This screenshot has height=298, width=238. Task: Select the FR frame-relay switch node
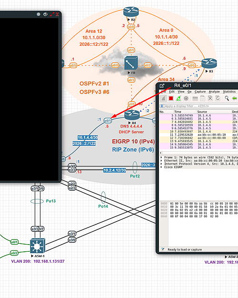tap(131, 63)
